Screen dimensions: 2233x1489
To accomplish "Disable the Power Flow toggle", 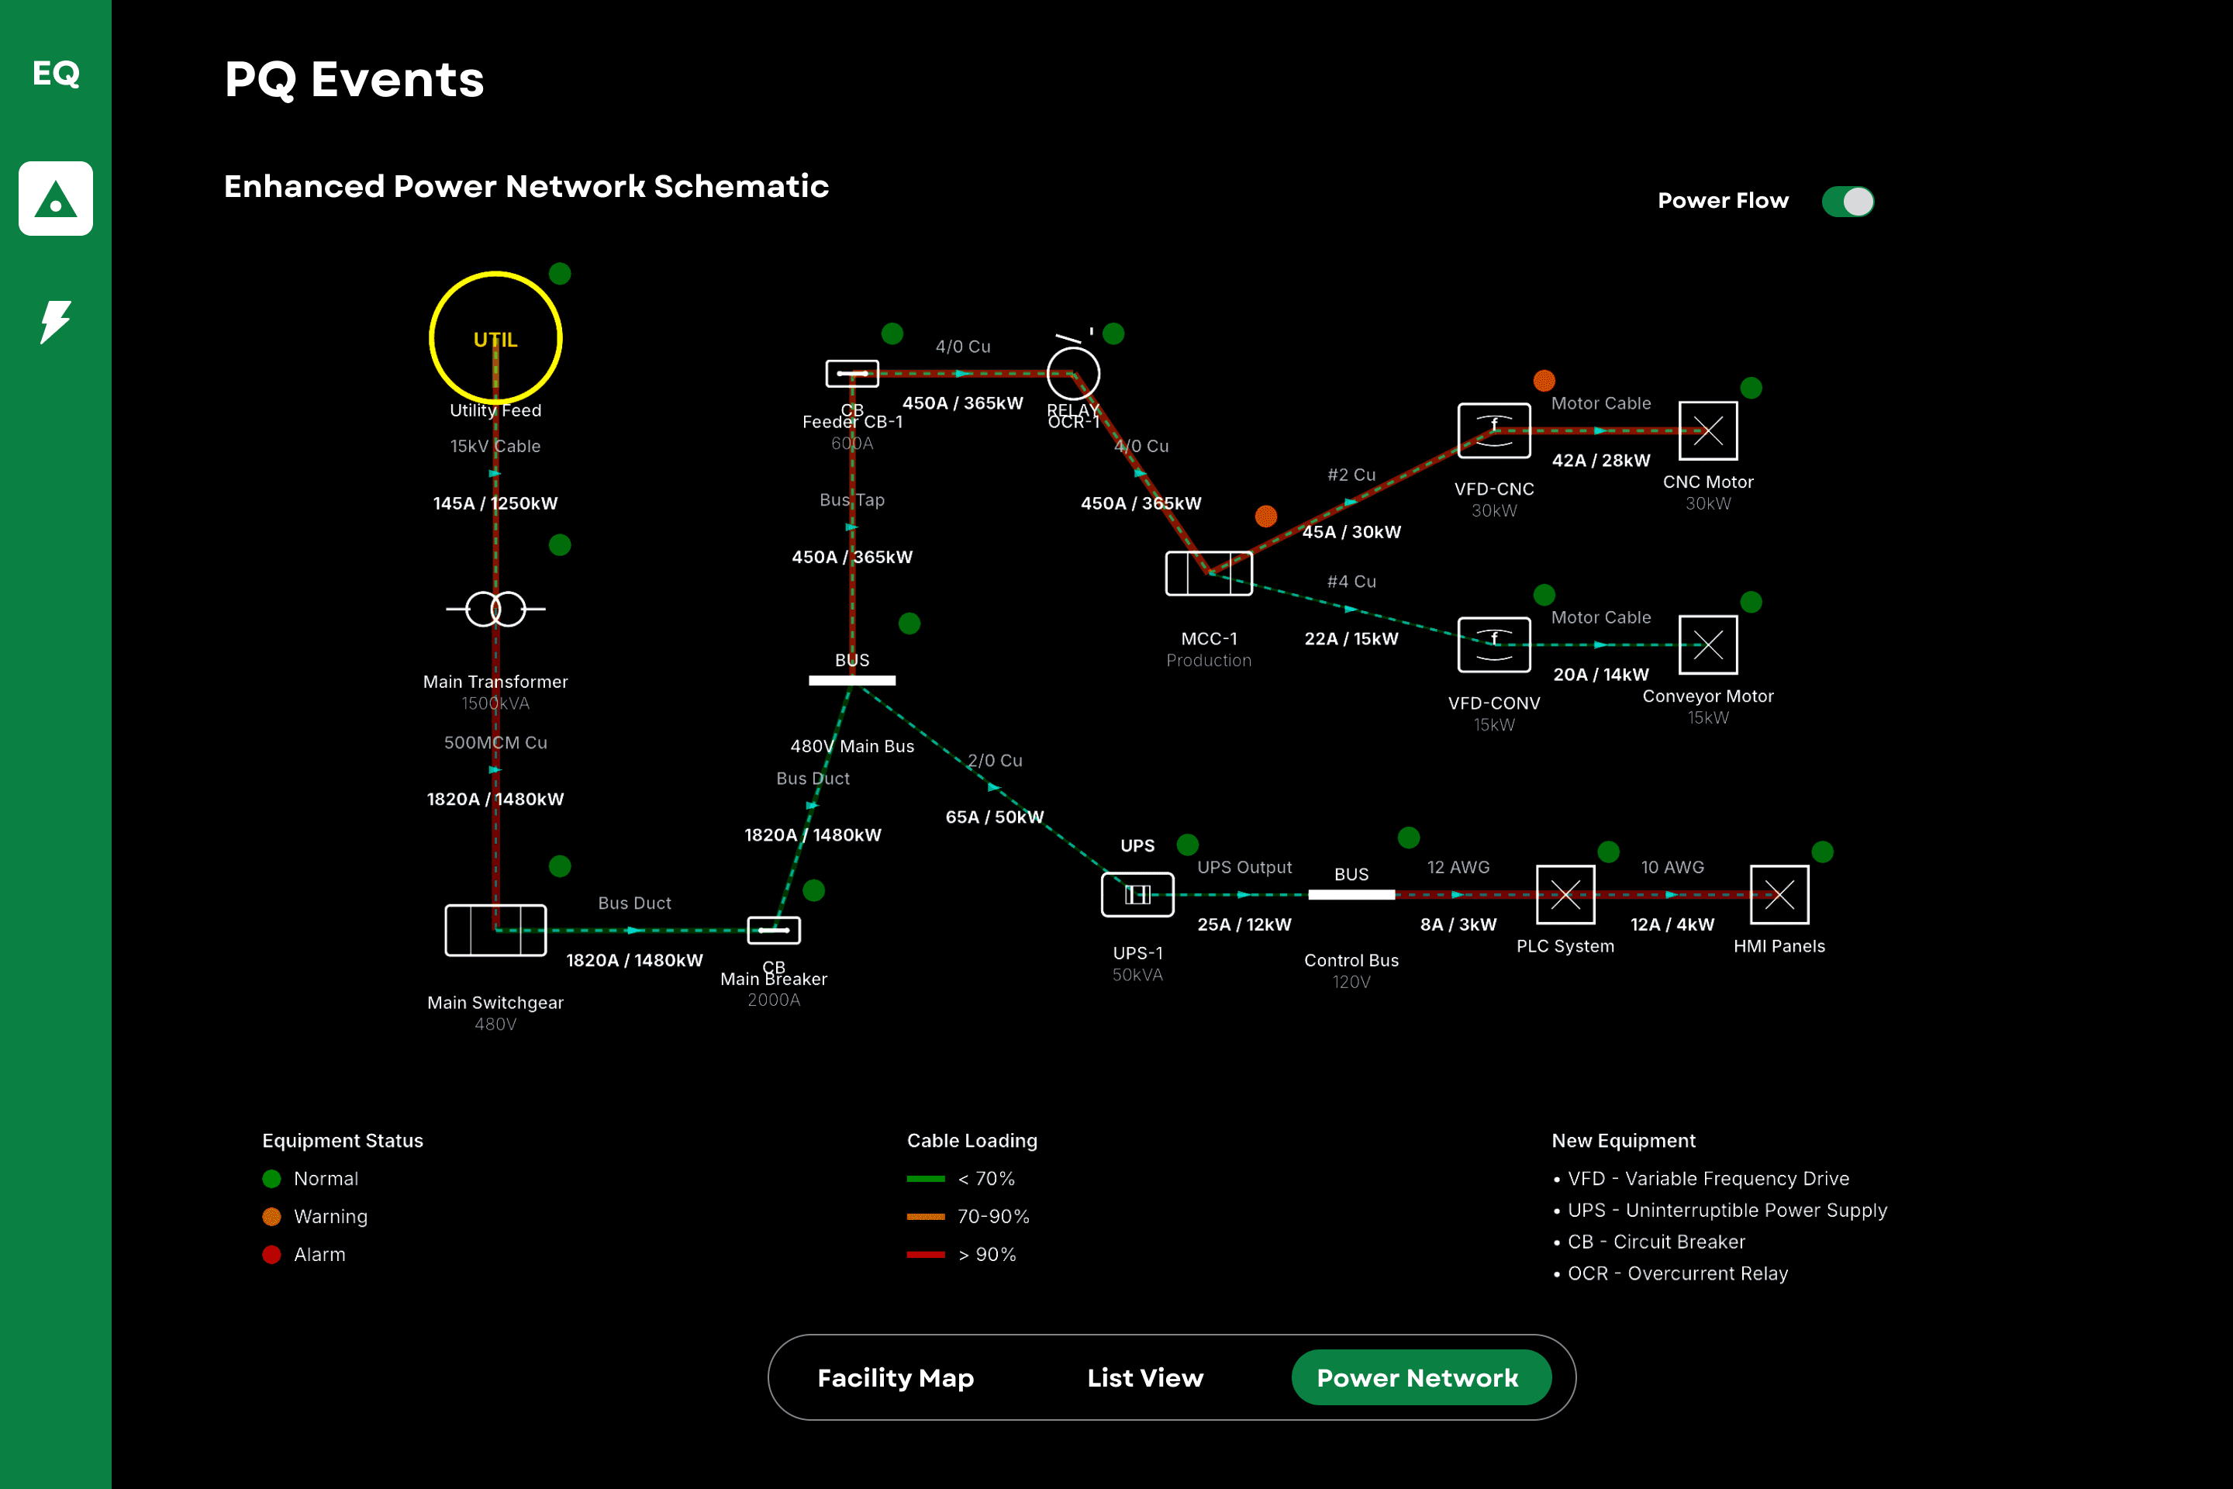I will (1847, 200).
